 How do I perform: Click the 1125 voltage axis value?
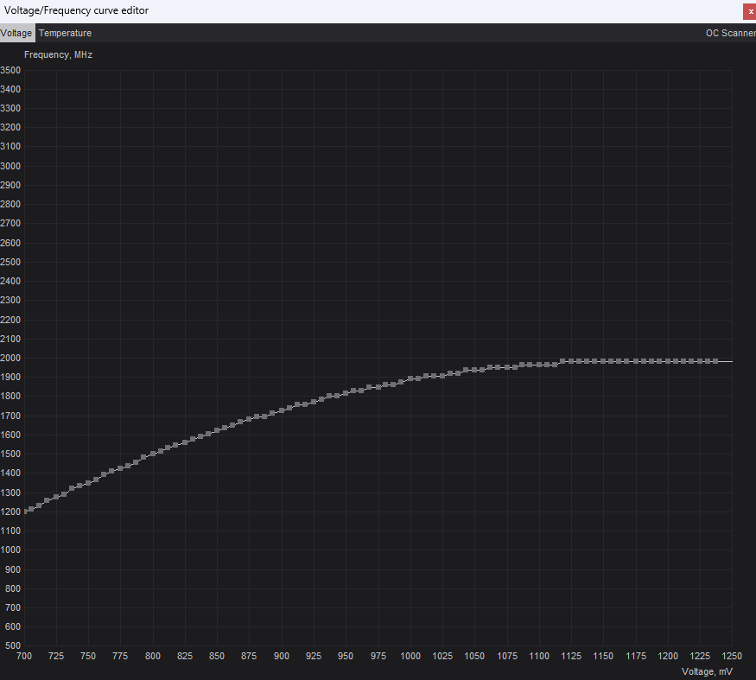point(571,656)
